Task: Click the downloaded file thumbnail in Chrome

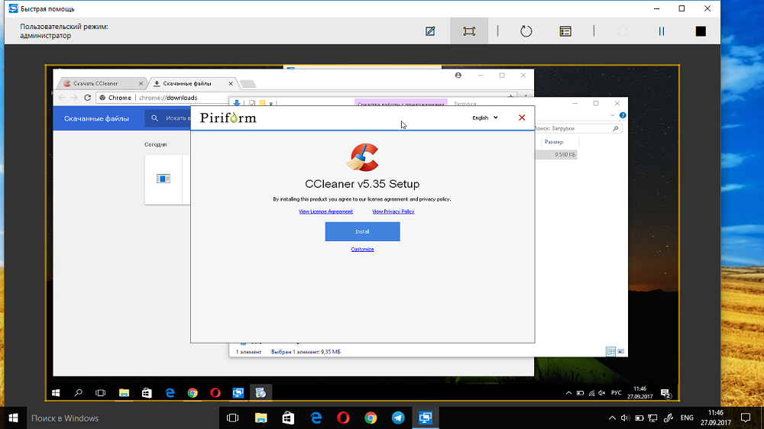Action: click(163, 179)
